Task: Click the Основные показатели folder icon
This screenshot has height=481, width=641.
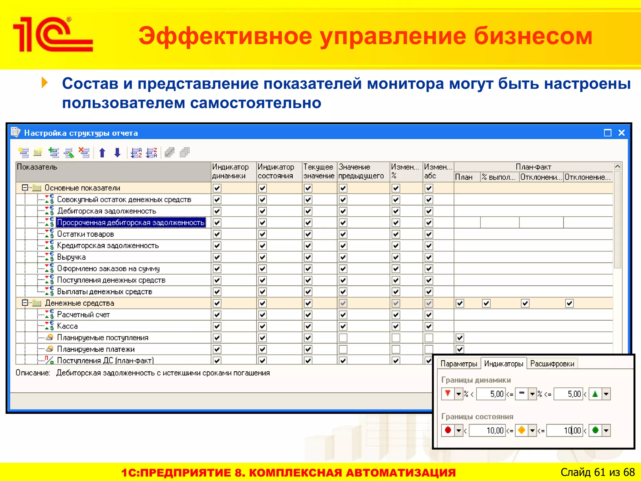Action: 37,188
